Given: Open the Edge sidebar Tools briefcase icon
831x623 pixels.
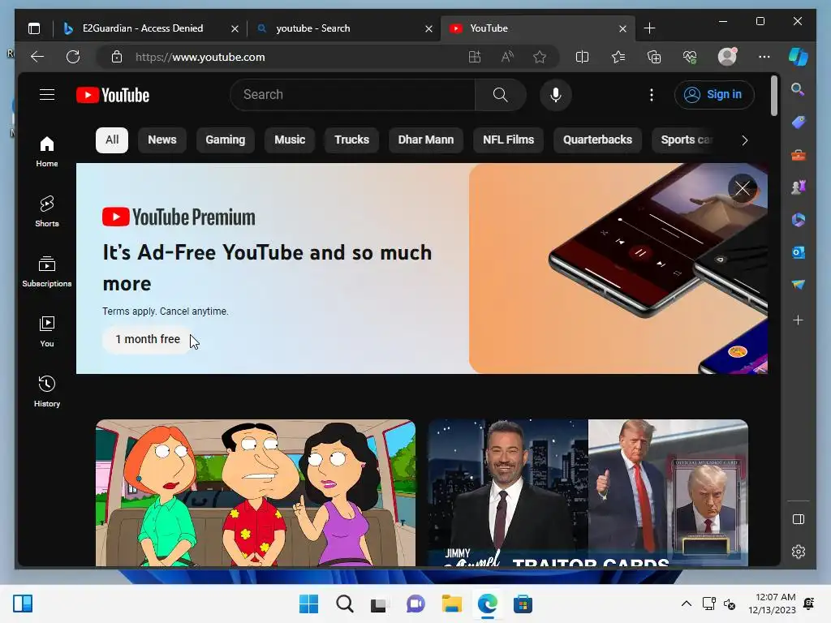Looking at the screenshot, I should coord(799,155).
